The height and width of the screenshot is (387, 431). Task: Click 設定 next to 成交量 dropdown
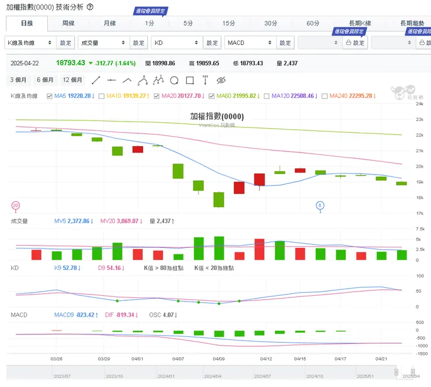139,43
